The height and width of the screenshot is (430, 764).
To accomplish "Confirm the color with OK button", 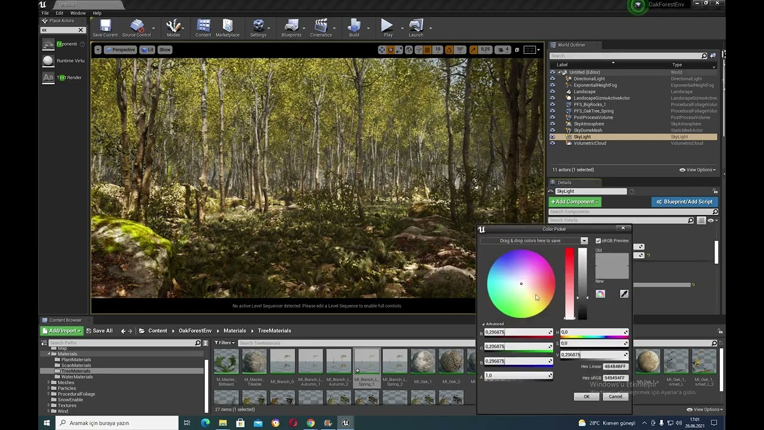I will pyautogui.click(x=586, y=397).
